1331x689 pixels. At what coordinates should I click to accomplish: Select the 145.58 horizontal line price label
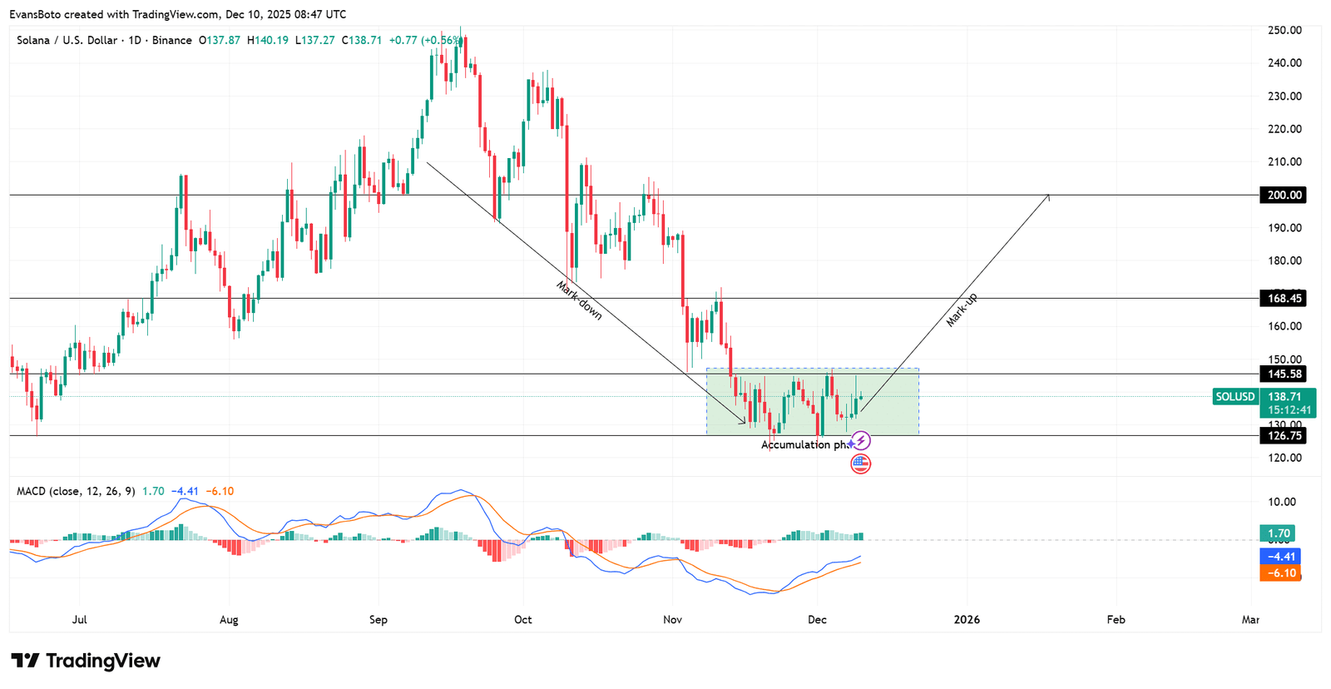click(1283, 374)
